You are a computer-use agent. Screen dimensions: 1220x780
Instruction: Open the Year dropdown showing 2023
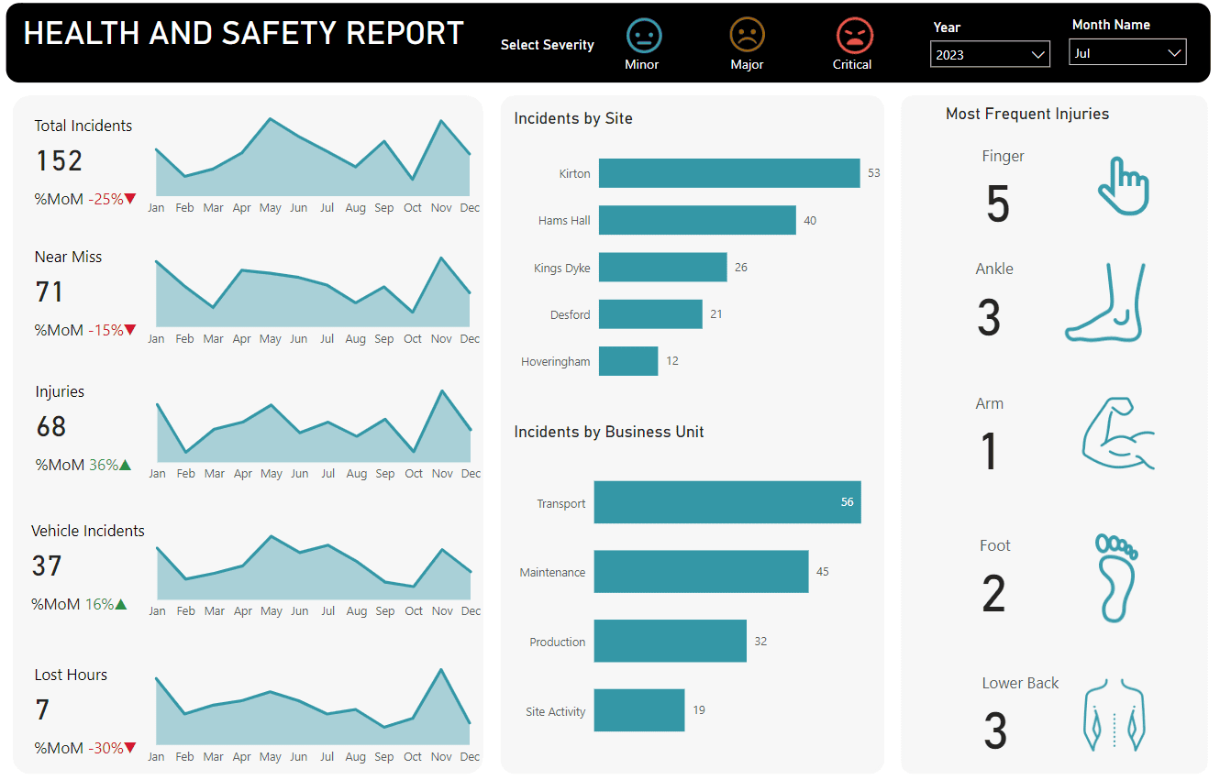(990, 55)
